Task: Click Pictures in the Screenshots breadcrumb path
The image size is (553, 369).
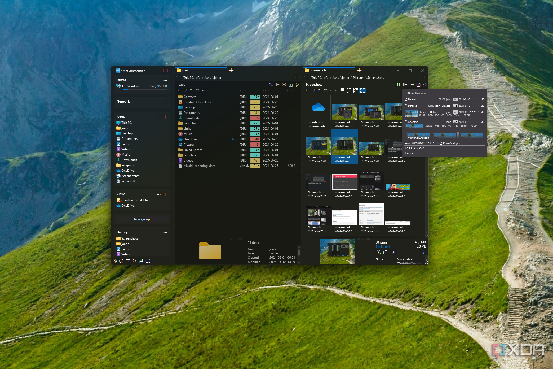Action: (359, 78)
